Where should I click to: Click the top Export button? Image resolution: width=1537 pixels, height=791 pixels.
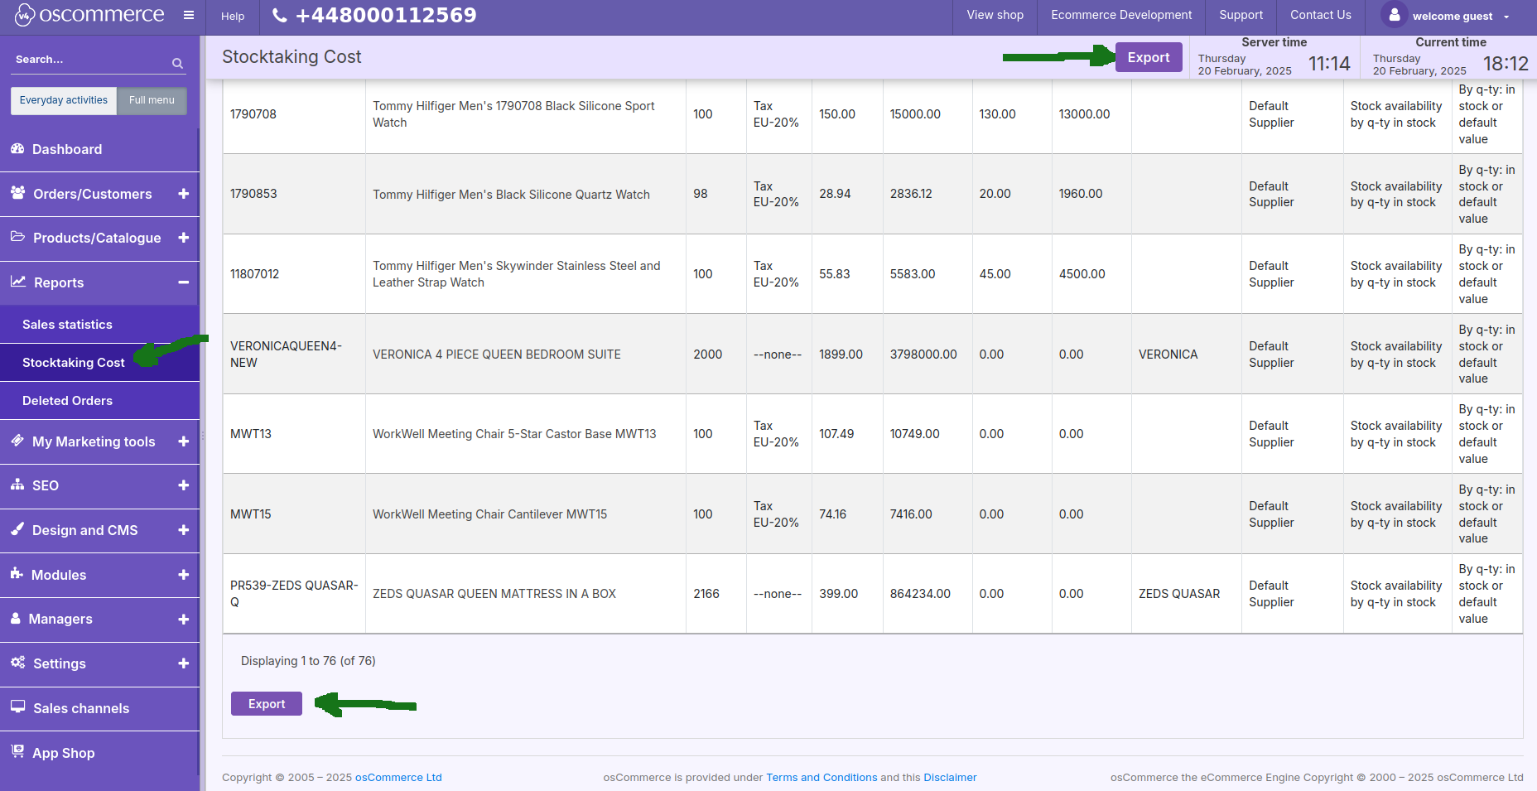tap(1149, 57)
